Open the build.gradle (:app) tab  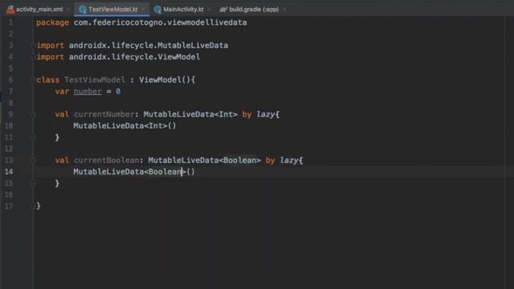[254, 10]
